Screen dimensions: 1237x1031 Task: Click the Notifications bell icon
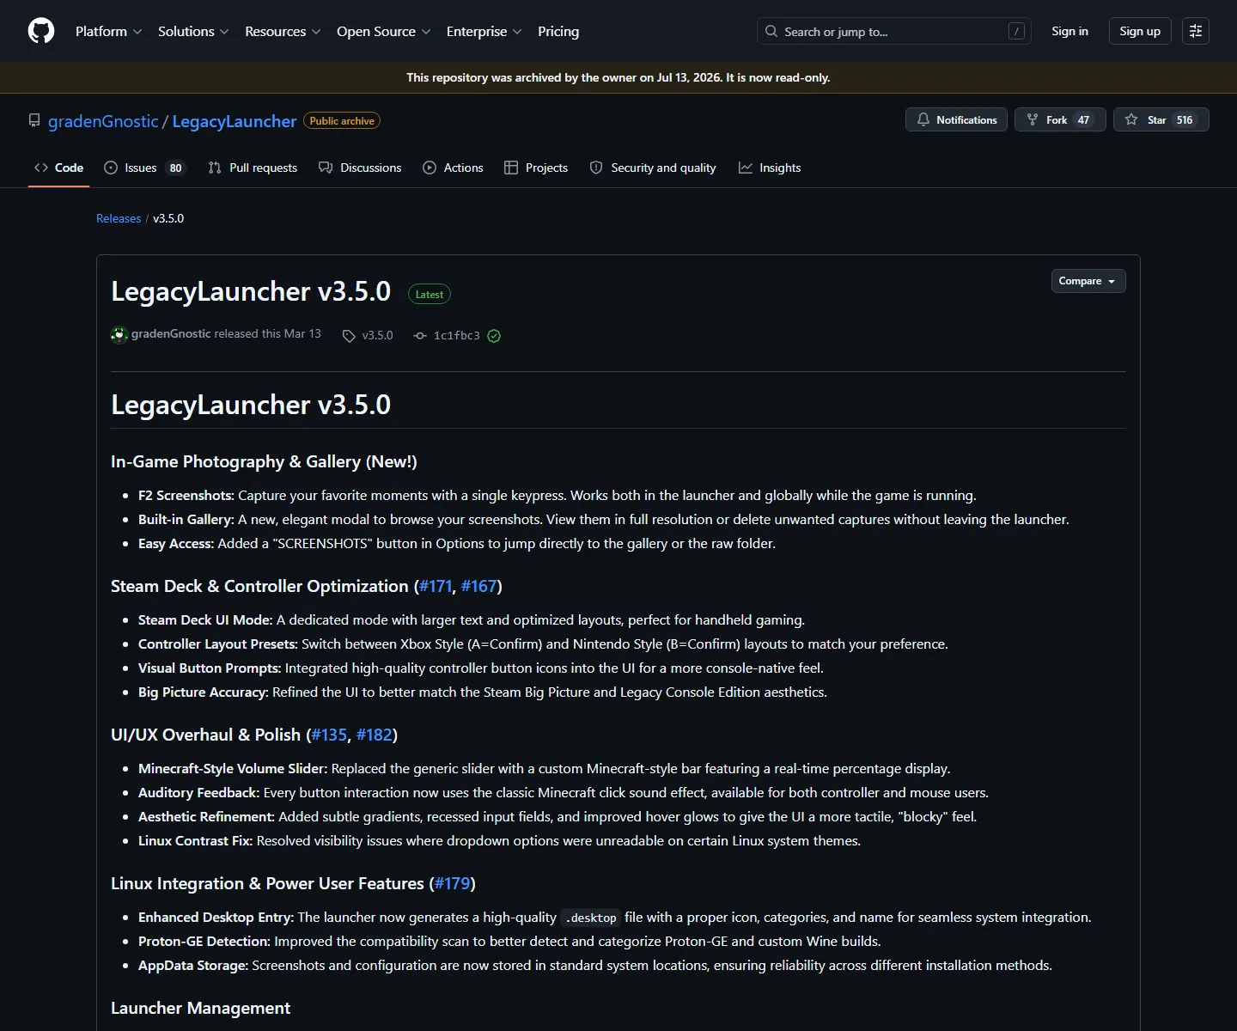tap(923, 119)
